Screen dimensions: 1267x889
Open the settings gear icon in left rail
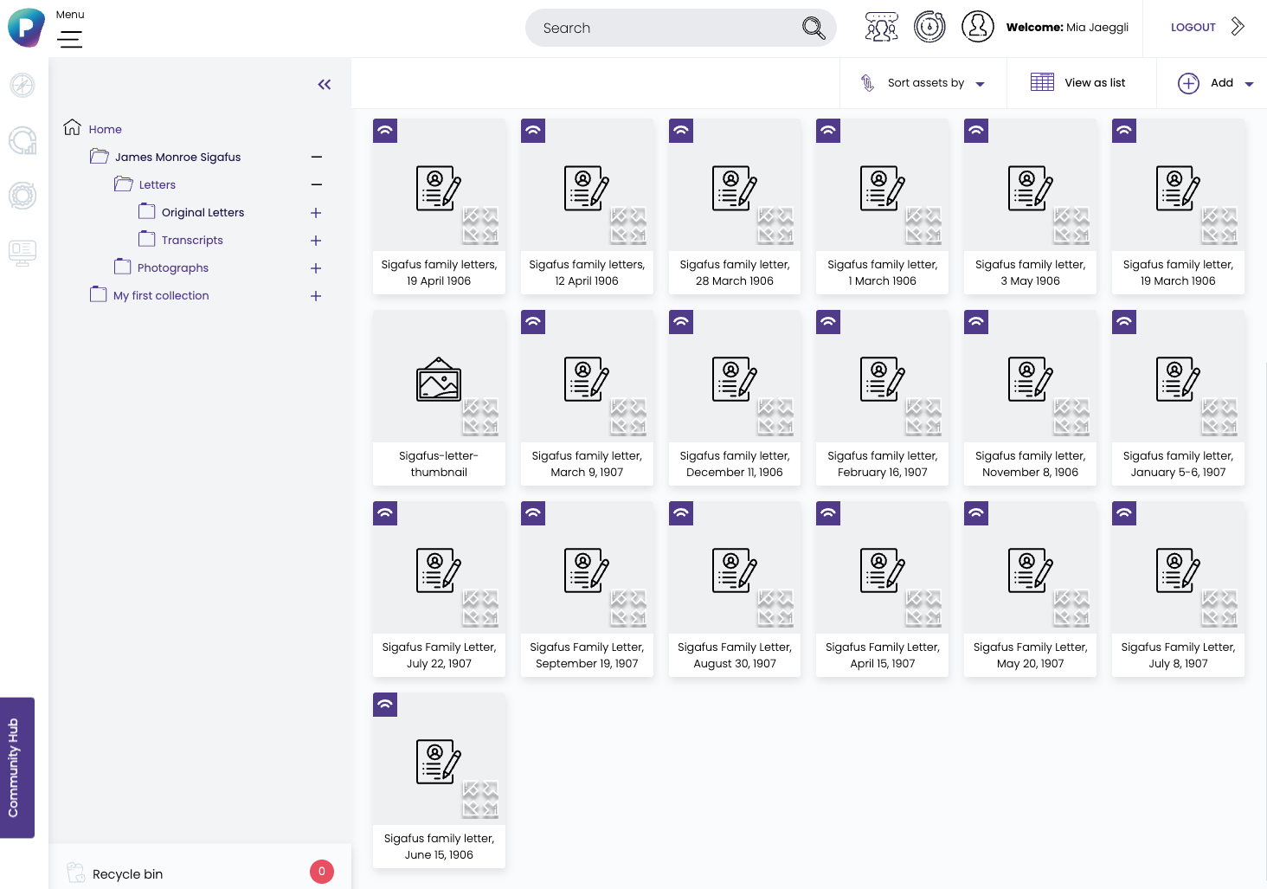pos(23,196)
